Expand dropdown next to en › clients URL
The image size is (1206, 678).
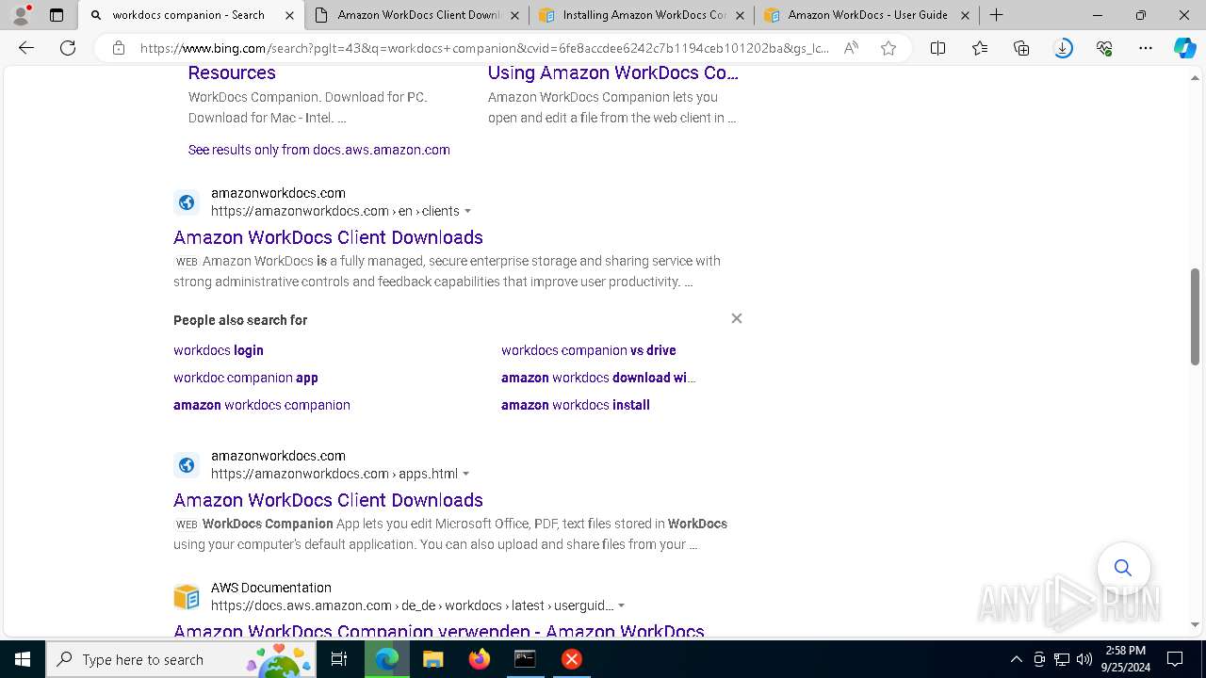tap(468, 212)
